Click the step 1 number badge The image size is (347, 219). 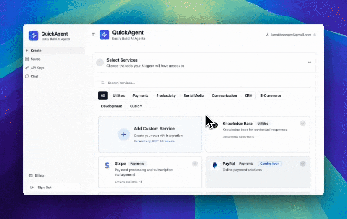(x=100, y=63)
